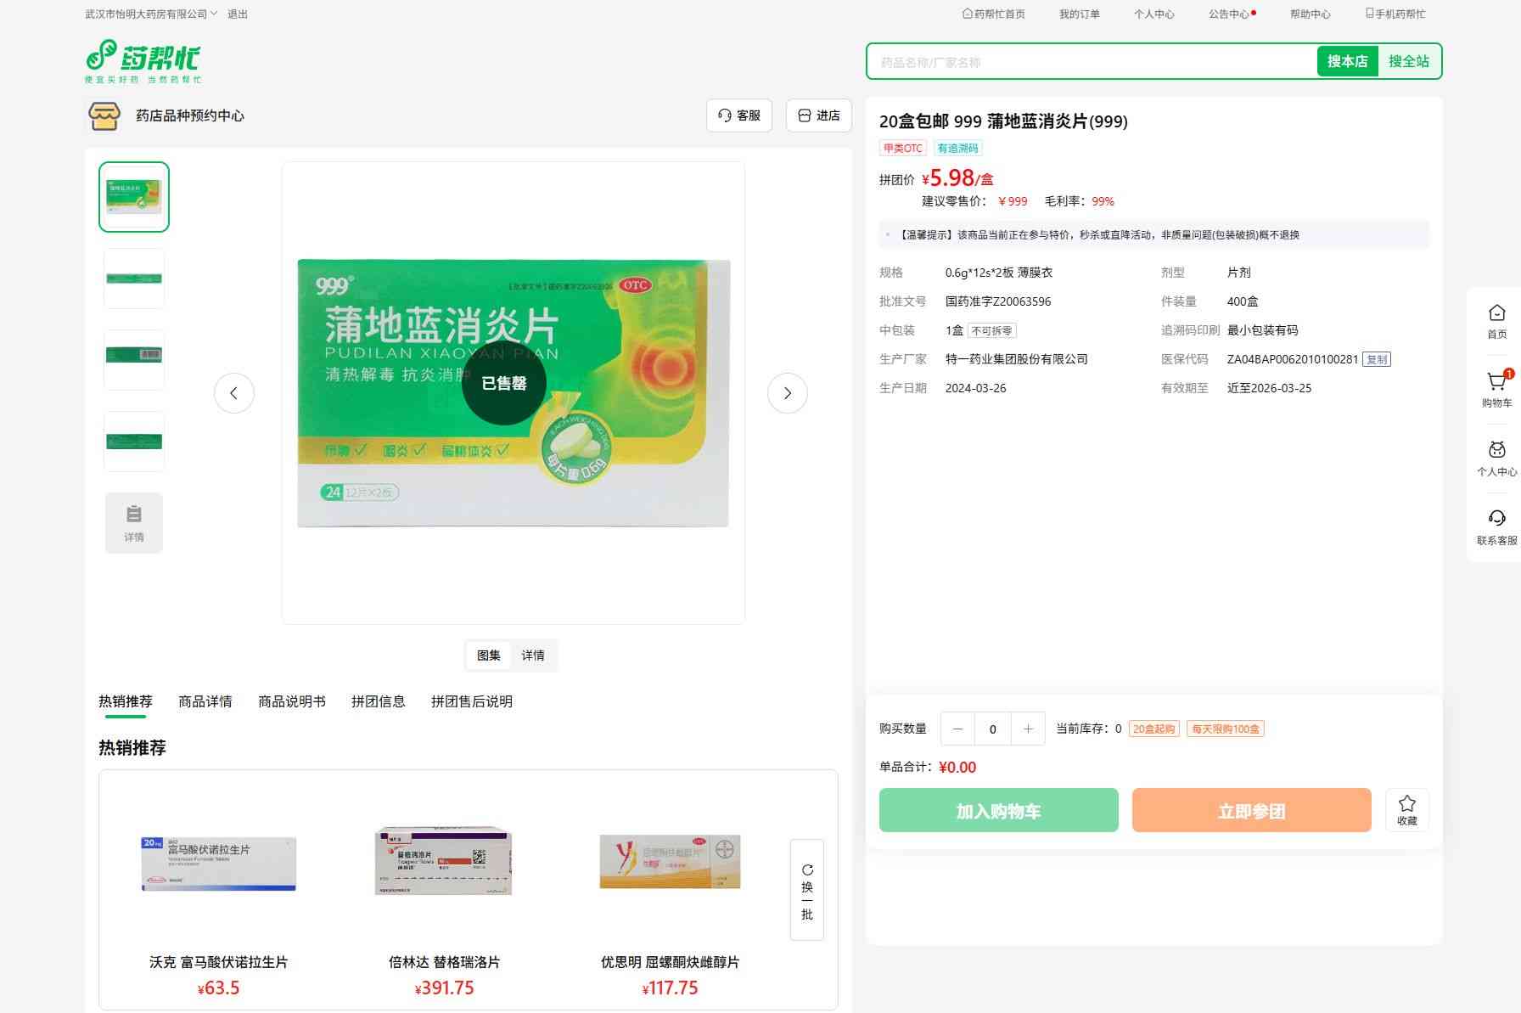Open sidebar 购物车 cart icon
Screen dimensions: 1521x1013
1497,390
